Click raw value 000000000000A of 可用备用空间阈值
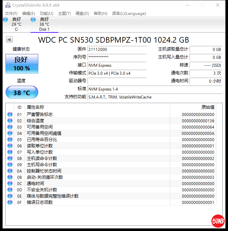 pyautogui.click(x=198, y=133)
